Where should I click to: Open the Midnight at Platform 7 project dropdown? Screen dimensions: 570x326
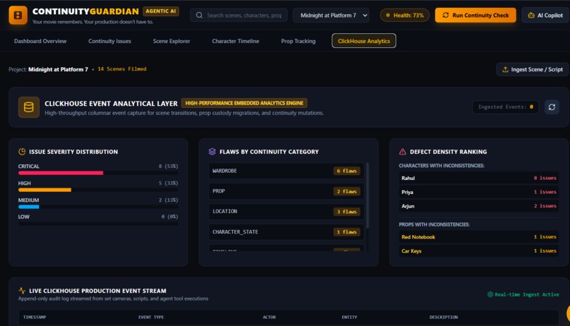click(x=331, y=16)
